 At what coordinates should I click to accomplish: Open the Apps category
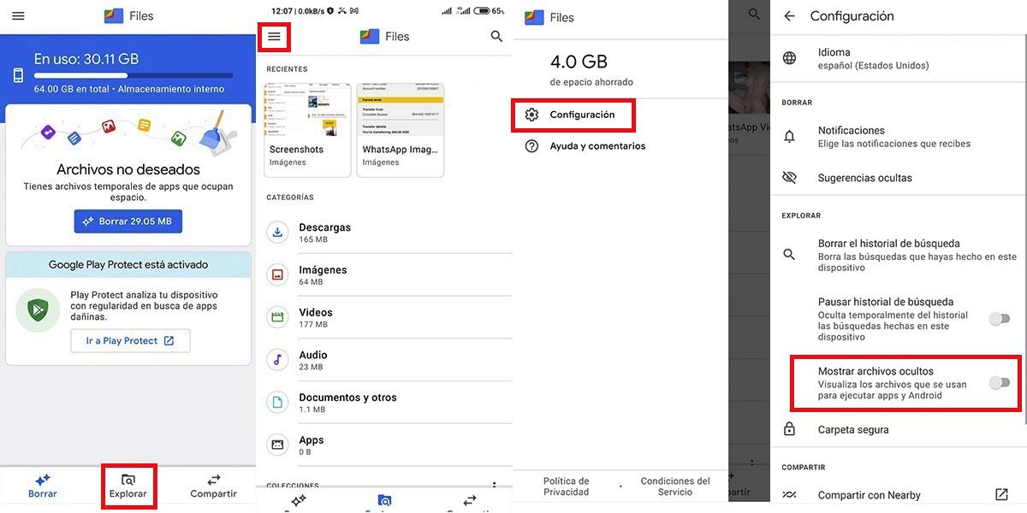[x=311, y=445]
